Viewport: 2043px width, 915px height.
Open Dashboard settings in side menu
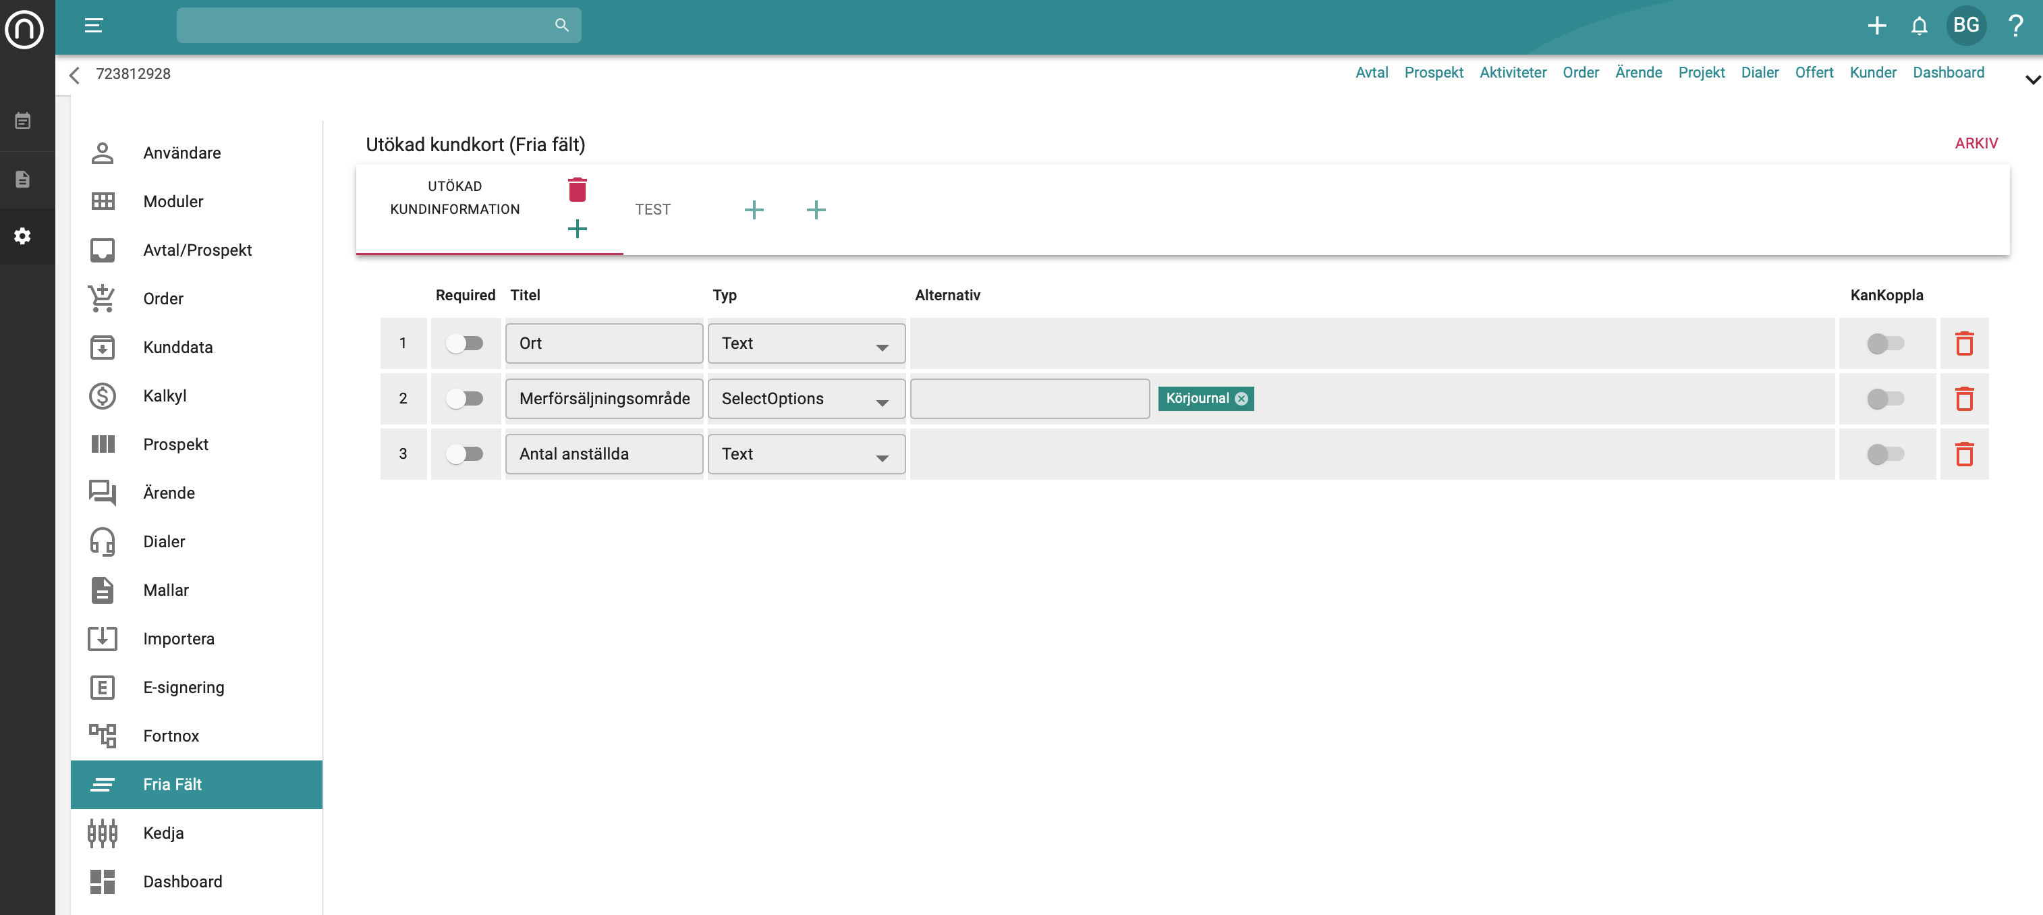pyautogui.click(x=196, y=882)
